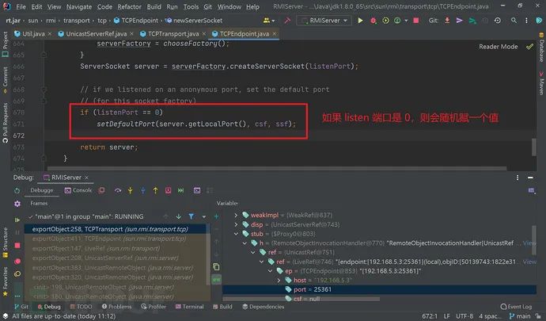The height and width of the screenshot is (321, 546).
Task: Open the thread selector dropdown arrow
Action: (203, 216)
